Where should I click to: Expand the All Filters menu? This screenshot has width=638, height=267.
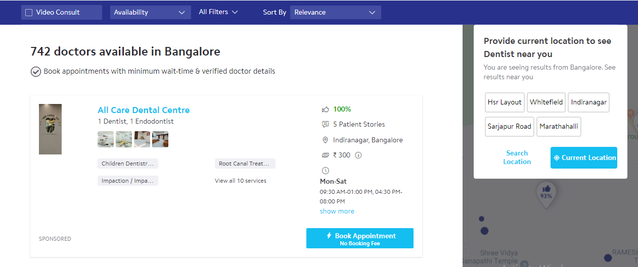click(218, 12)
